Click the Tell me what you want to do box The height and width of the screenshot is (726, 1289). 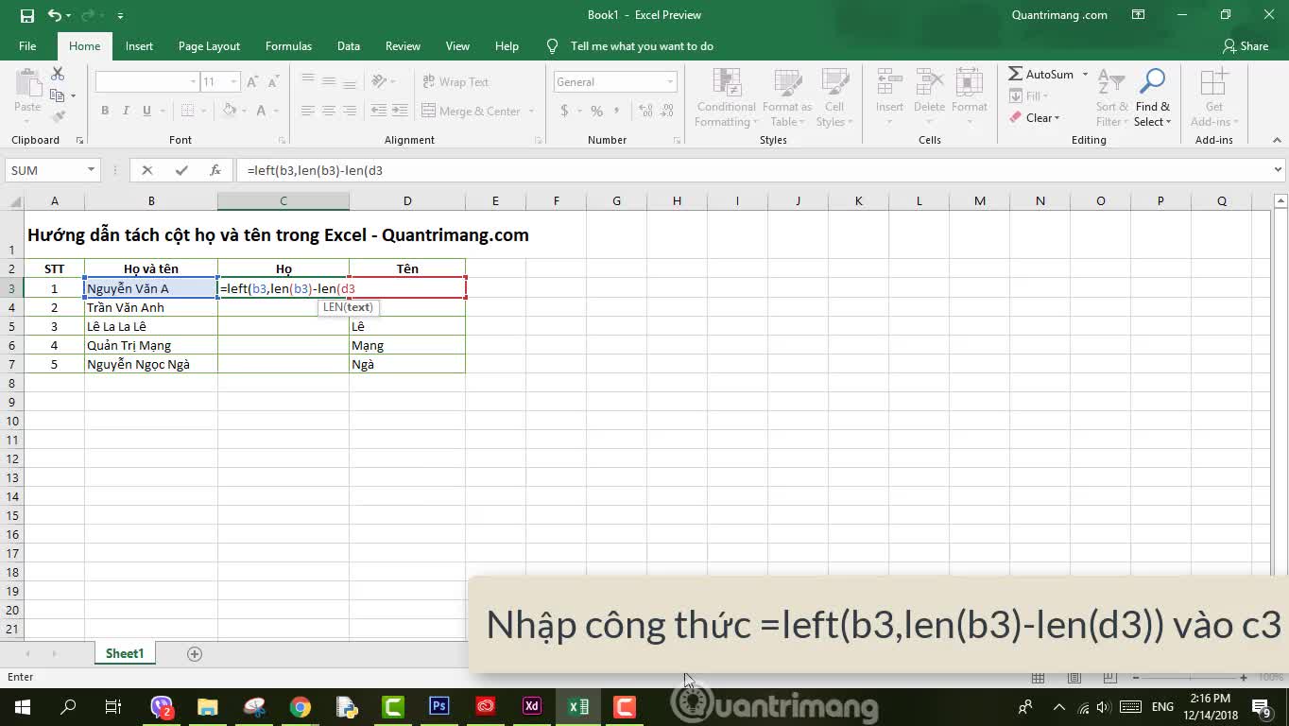(630, 46)
